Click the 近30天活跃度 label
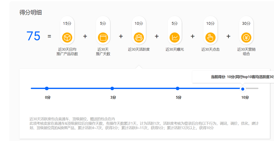Image resolution: width=274 pixels, height=141 pixels. point(139,49)
